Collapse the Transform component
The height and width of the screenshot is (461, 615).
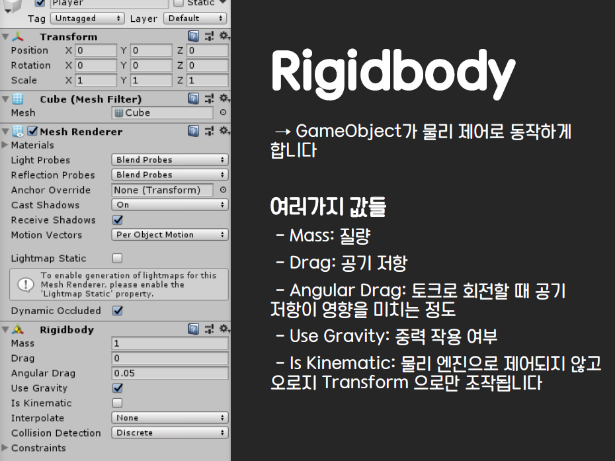pyautogui.click(x=5, y=36)
